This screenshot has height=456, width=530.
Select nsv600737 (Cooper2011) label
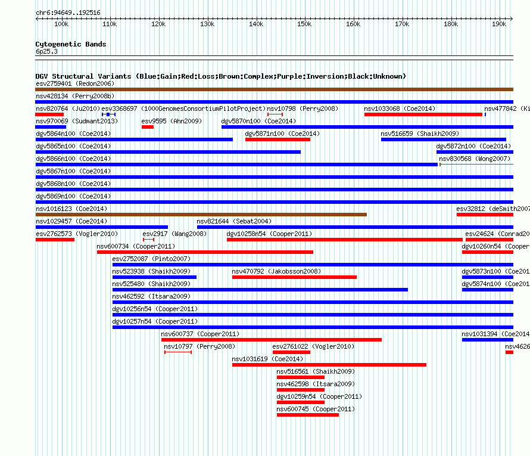coord(200,334)
